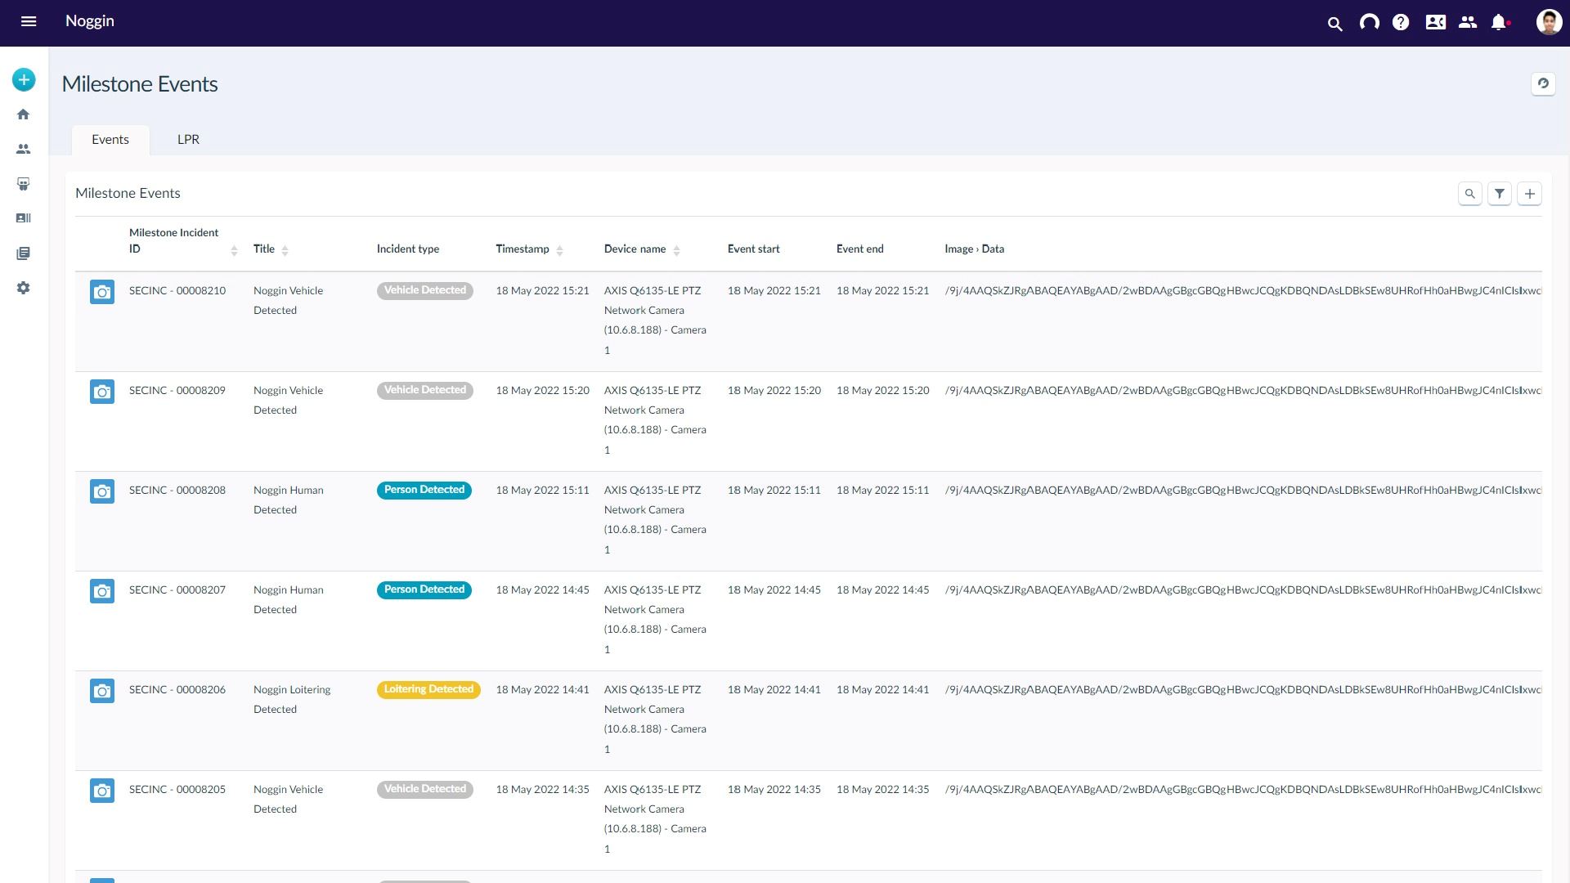
Task: Click Event end 18 May 2022 14:45
Action: click(883, 590)
